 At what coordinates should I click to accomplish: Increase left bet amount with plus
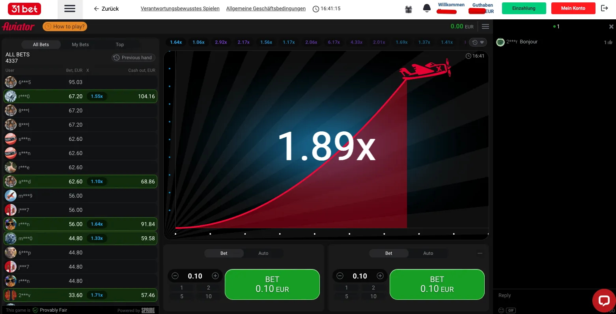pyautogui.click(x=215, y=276)
